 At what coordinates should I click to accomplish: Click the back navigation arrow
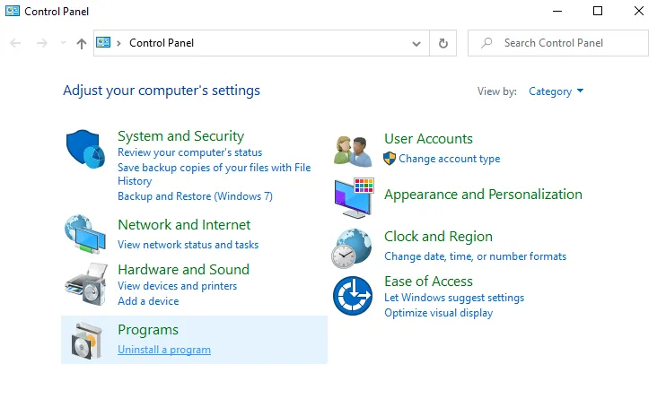tap(15, 43)
